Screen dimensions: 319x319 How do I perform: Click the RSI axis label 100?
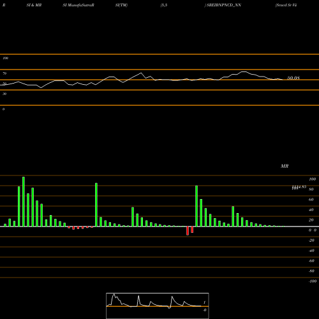pyautogui.click(x=5, y=58)
